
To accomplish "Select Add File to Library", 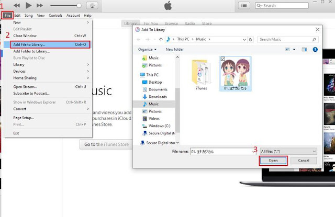I will 48,44.
